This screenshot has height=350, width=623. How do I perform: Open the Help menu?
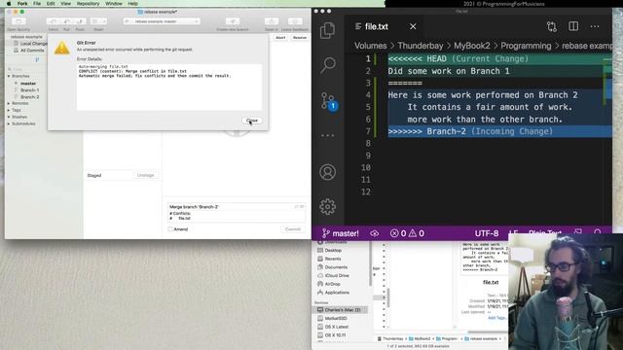click(x=132, y=4)
